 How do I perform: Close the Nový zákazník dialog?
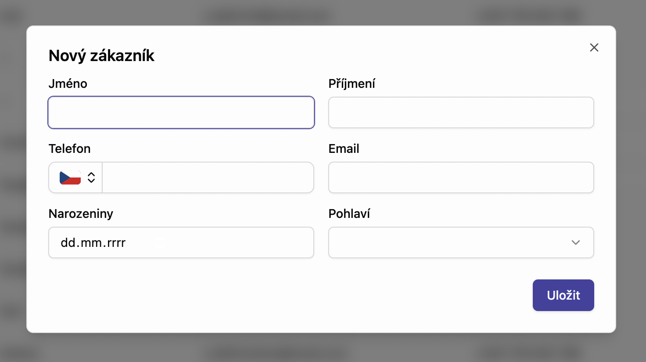point(594,47)
